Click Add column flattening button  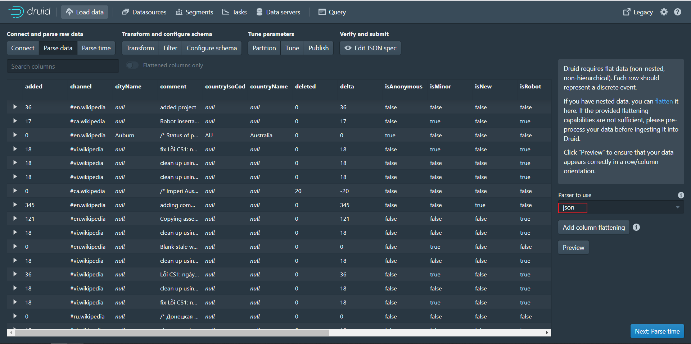point(593,227)
